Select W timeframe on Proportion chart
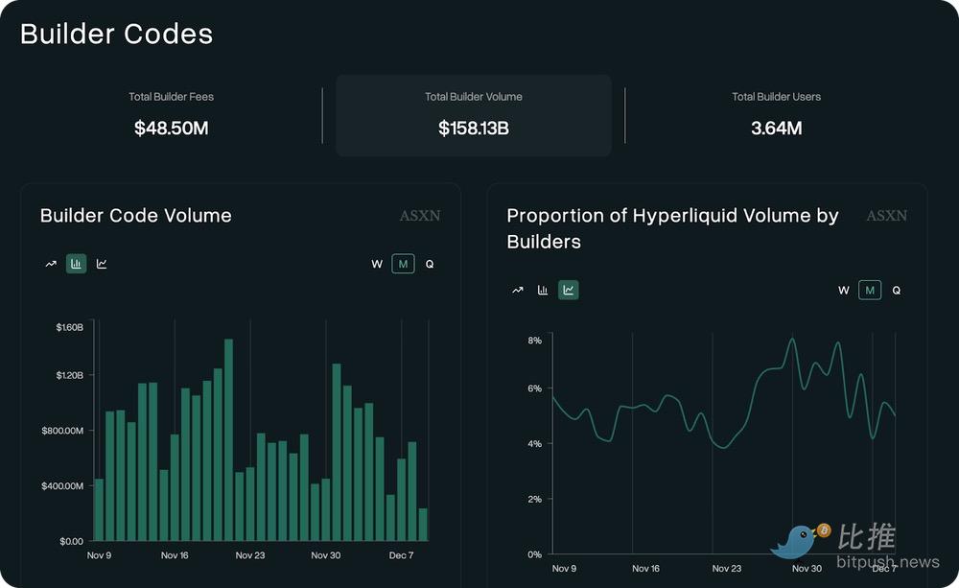Image resolution: width=959 pixels, height=588 pixels. coord(843,290)
